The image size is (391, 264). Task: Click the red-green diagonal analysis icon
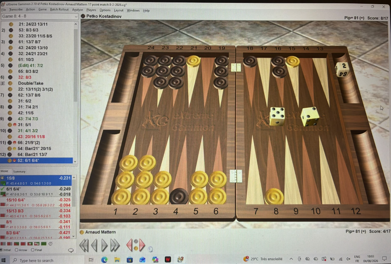coord(16,244)
